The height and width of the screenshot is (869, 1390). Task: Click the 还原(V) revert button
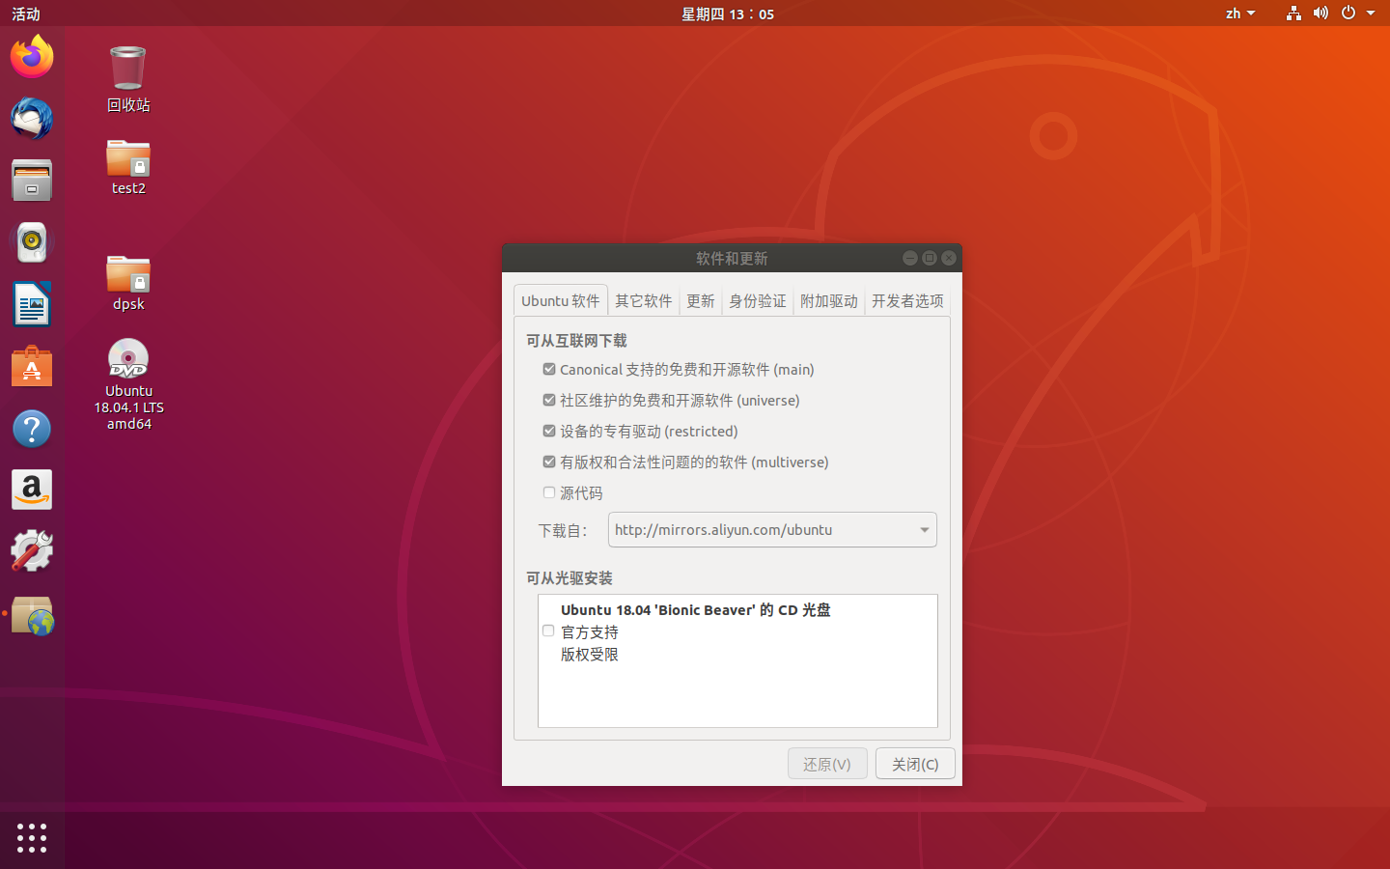(827, 764)
